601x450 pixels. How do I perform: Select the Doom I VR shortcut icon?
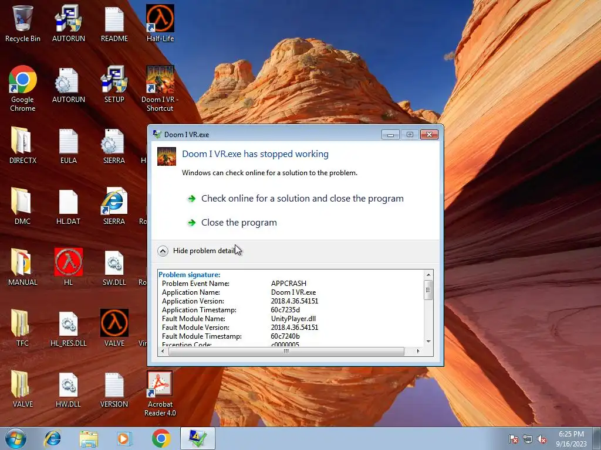160,88
